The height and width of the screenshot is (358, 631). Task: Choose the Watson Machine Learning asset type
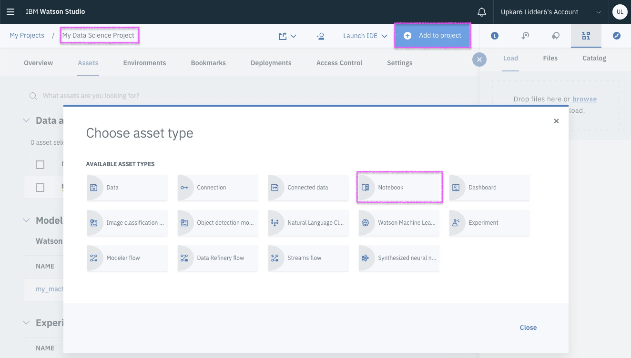click(399, 223)
